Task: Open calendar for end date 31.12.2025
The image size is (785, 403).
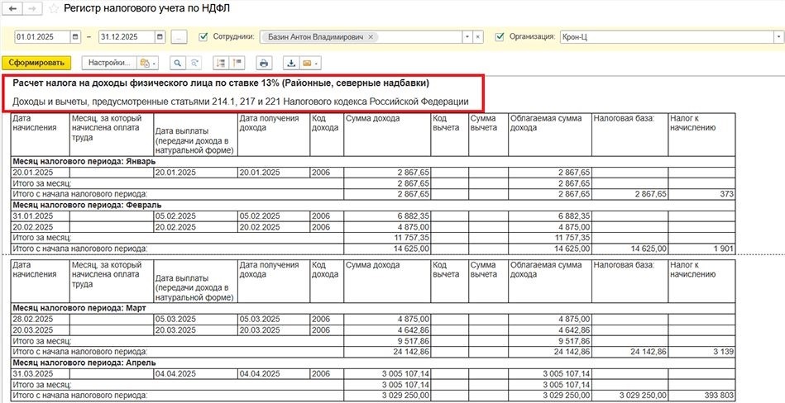Action: tap(160, 37)
